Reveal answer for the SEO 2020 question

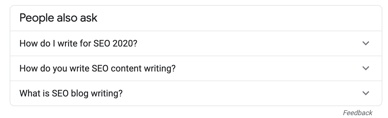78,44
